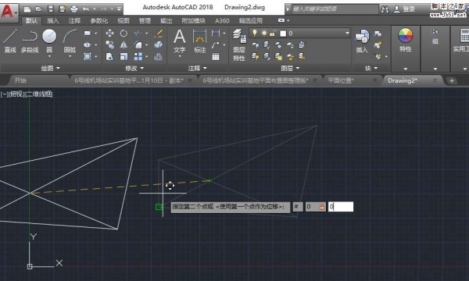Switch to the Parametric (参数化) ribbon tab
Viewport: 469px width, 281px height.
[98, 20]
